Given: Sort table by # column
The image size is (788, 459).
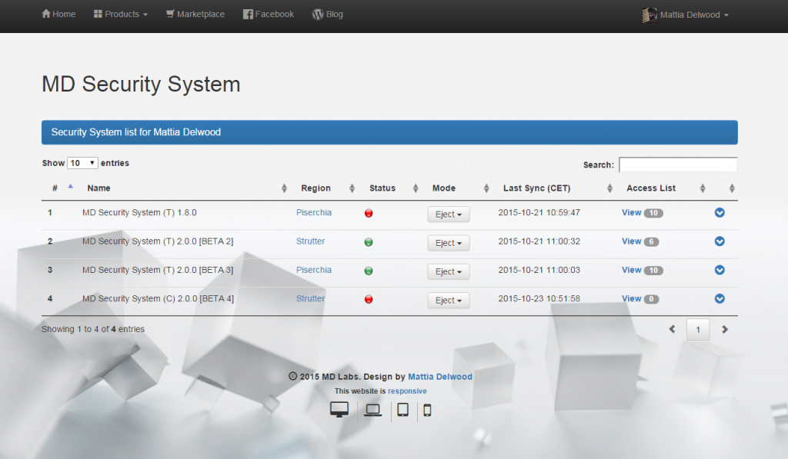Looking at the screenshot, I should [63, 188].
